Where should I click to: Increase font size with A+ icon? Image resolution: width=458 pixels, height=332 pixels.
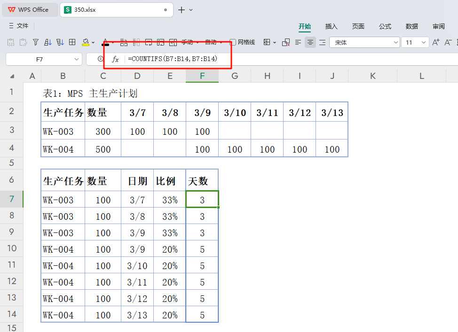(x=436, y=42)
